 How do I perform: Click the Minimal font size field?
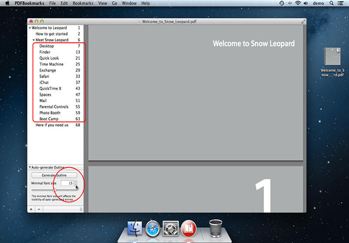click(x=67, y=183)
